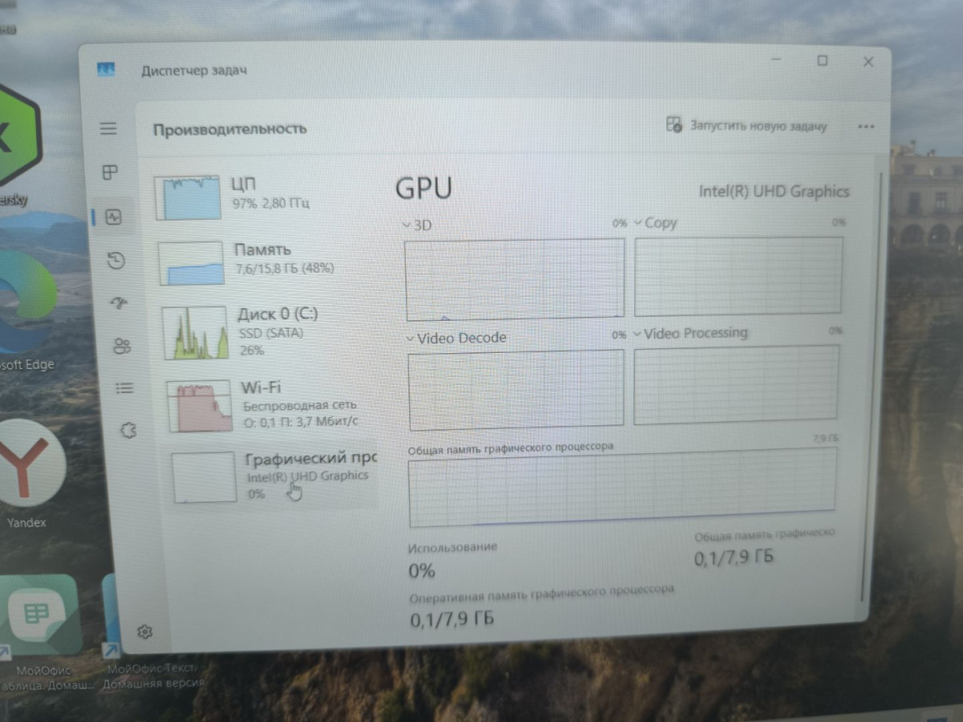The width and height of the screenshot is (963, 722).
Task: Collapse the 3D graph section
Action: [x=408, y=225]
